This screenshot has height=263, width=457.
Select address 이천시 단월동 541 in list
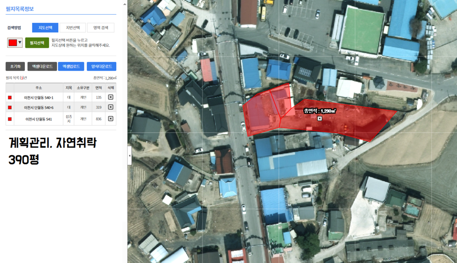(x=38, y=119)
